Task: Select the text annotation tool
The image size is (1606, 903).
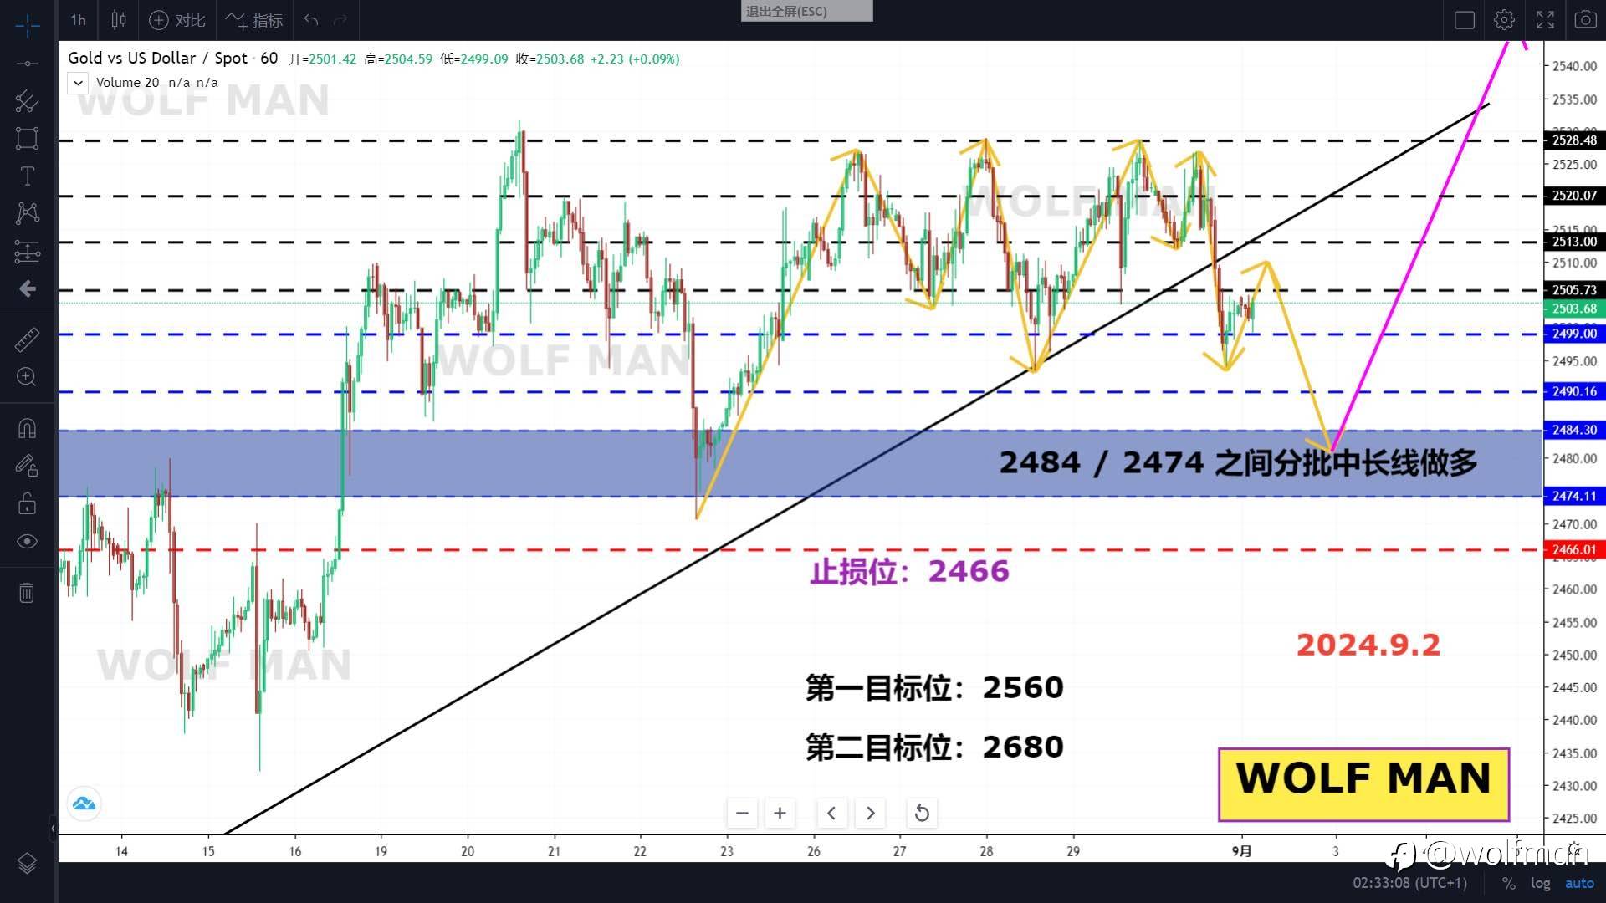Action: 27,176
